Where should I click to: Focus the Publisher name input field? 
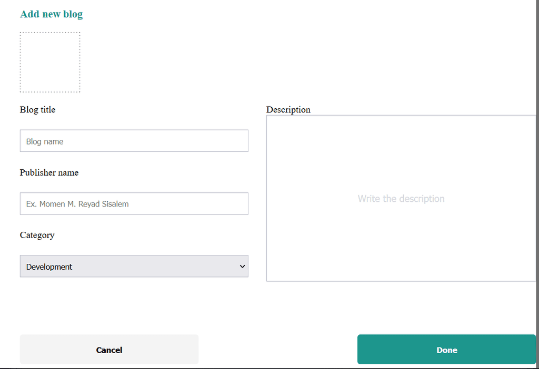[134, 203]
